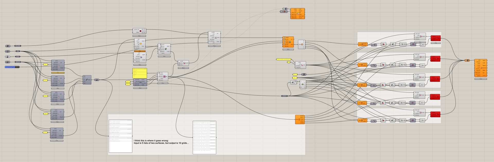
Task: Click the topmost left input parameter node
Action: coord(8,46)
